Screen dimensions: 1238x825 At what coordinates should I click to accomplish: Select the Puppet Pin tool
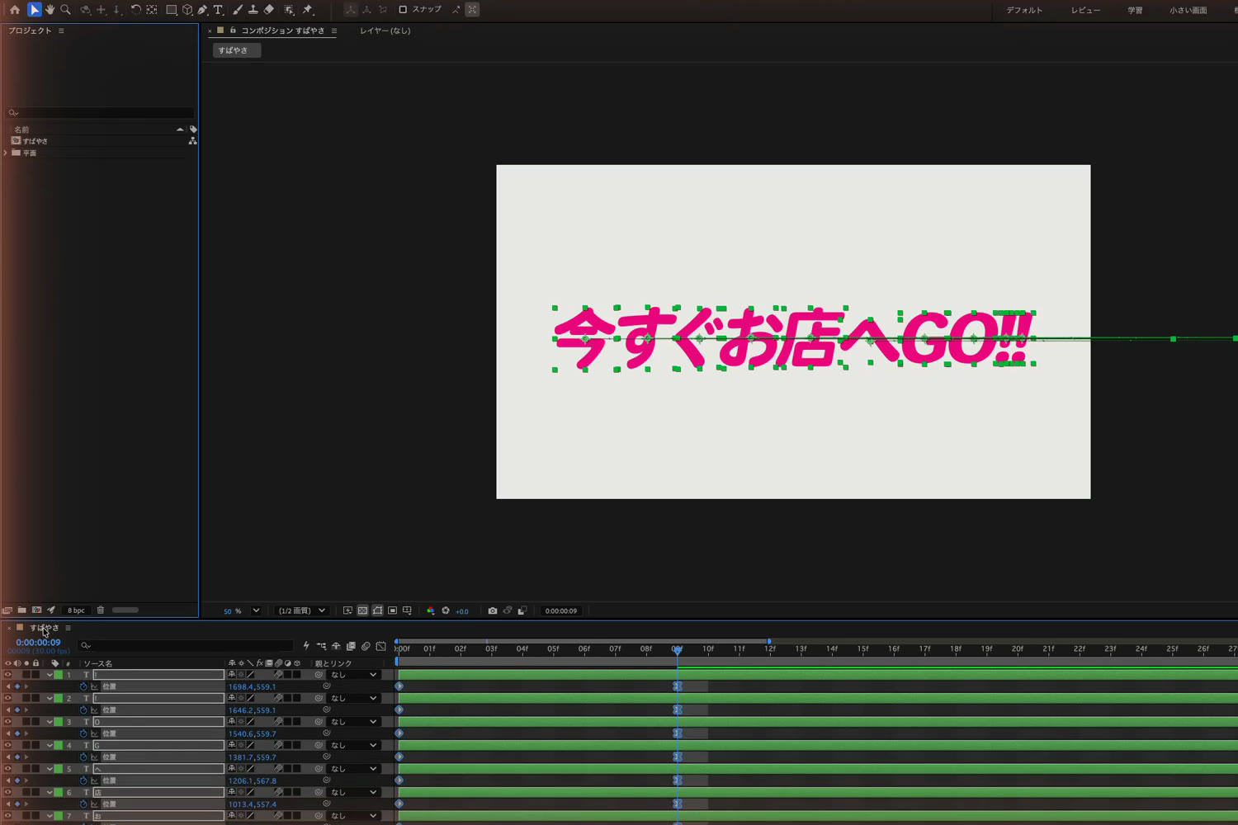pyautogui.click(x=308, y=10)
